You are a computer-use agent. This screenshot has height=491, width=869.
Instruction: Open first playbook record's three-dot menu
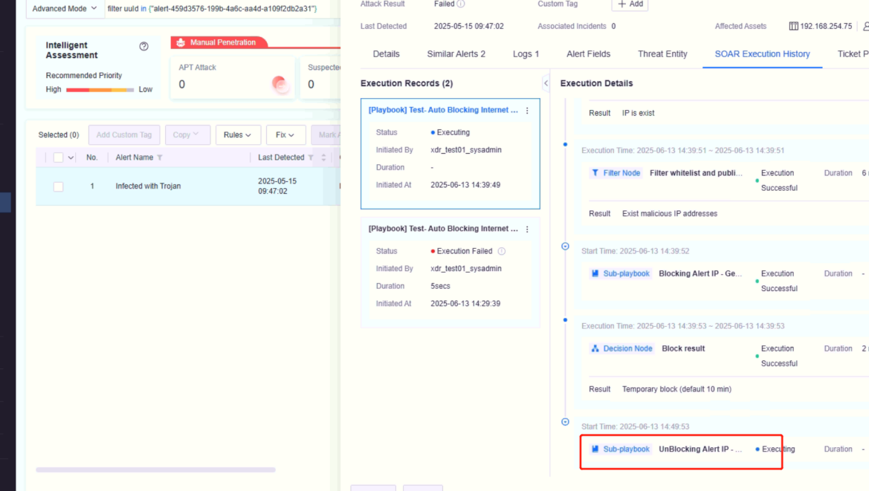coord(527,111)
